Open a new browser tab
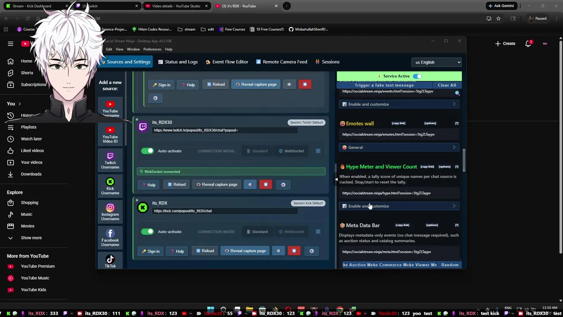The image size is (563, 317). (286, 6)
